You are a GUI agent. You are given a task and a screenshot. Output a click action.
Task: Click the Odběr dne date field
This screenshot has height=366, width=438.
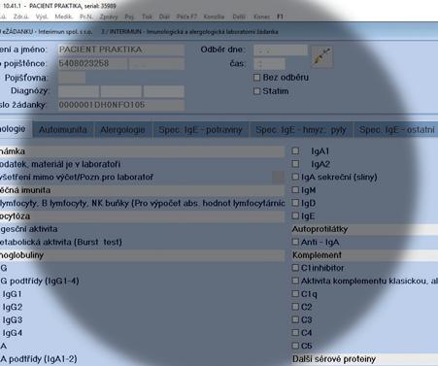tap(281, 50)
